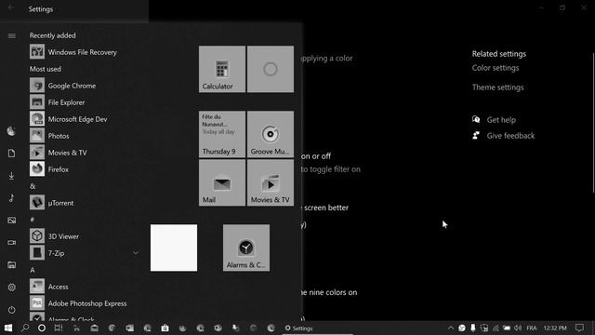The image size is (595, 335).
Task: Open Pictures folder from the Start sidebar
Action: pyautogui.click(x=11, y=221)
